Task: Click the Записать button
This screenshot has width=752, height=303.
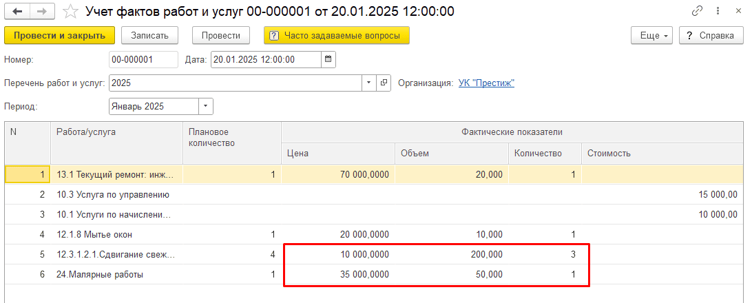Action: 149,36
